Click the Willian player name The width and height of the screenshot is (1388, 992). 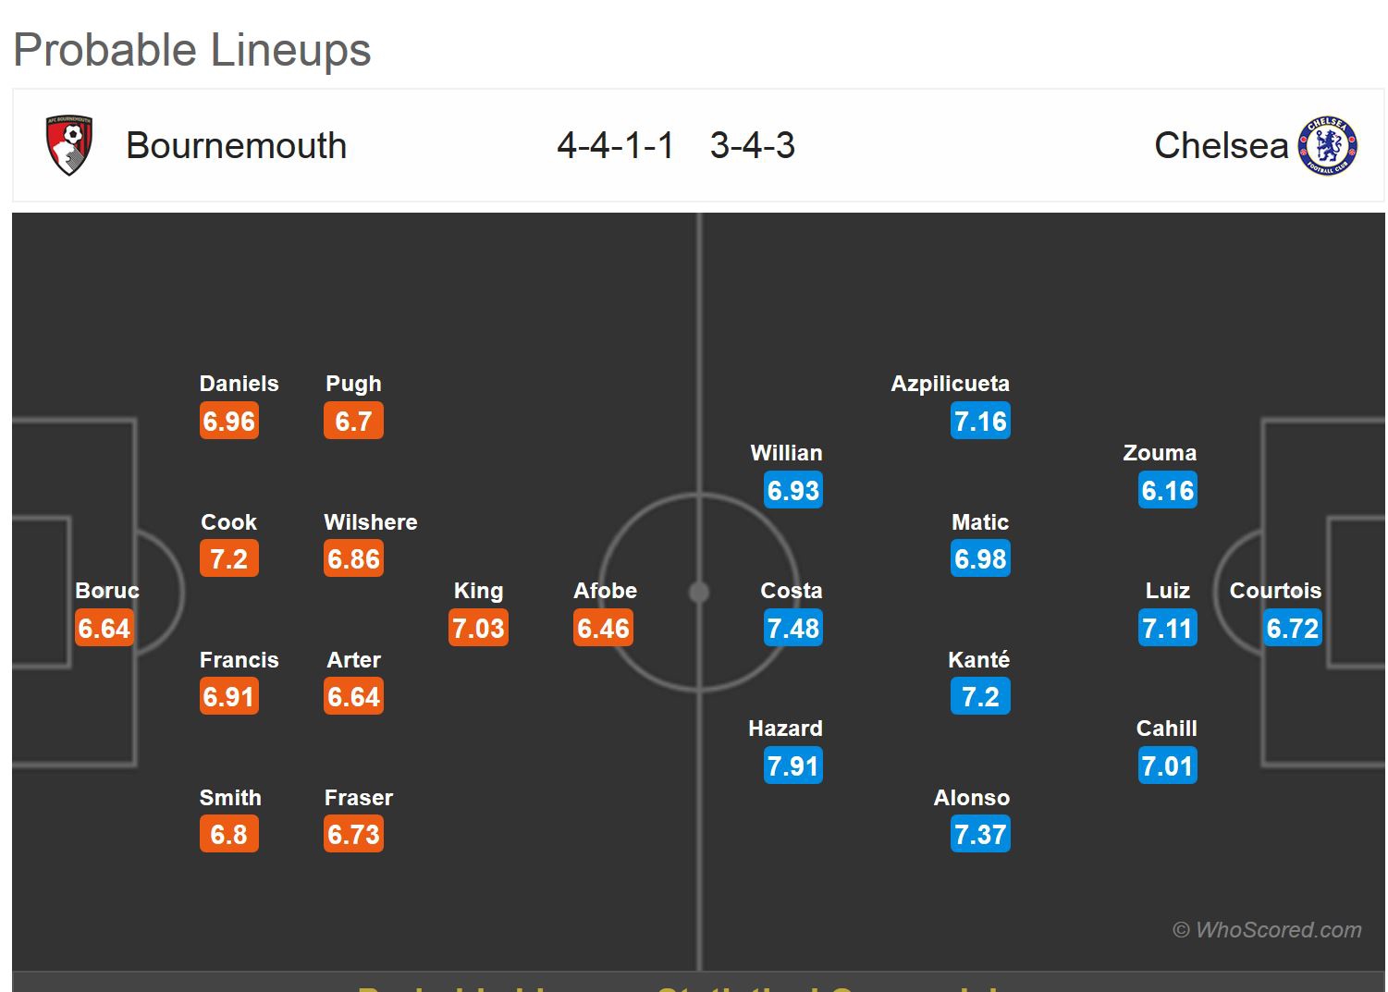786,453
